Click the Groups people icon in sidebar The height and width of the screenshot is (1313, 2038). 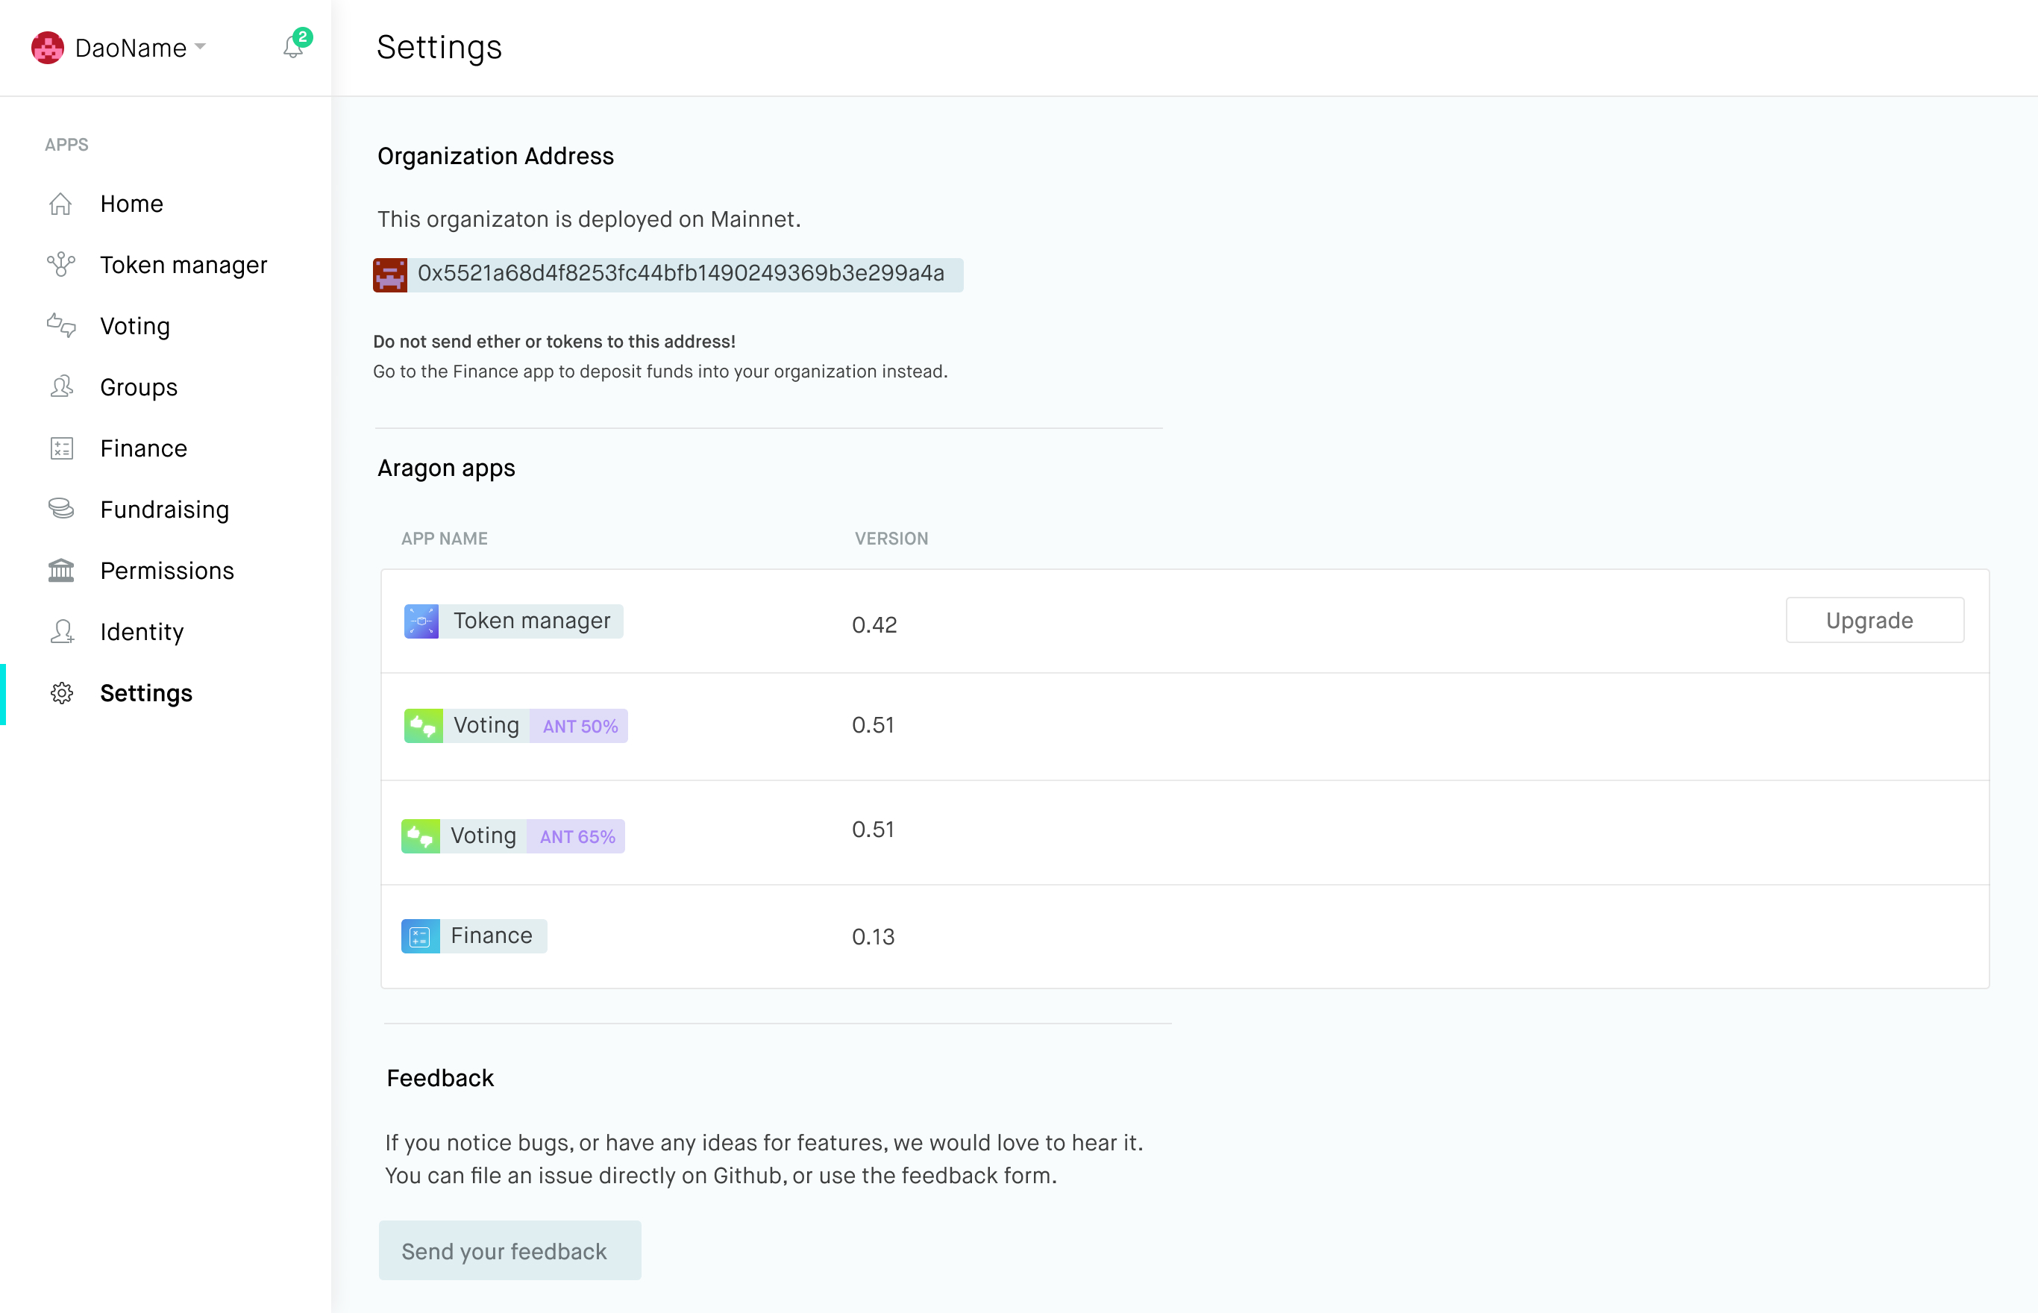click(x=60, y=387)
